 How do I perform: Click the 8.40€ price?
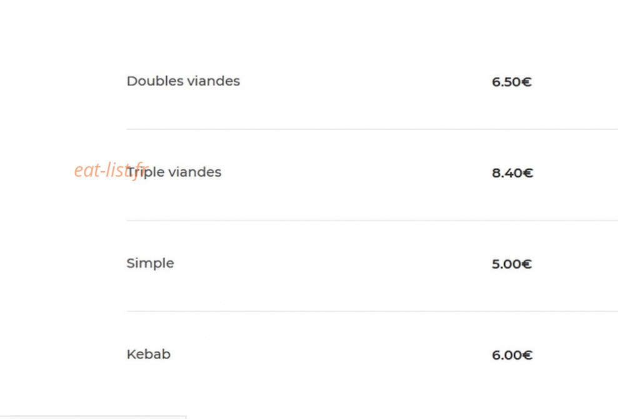click(512, 173)
